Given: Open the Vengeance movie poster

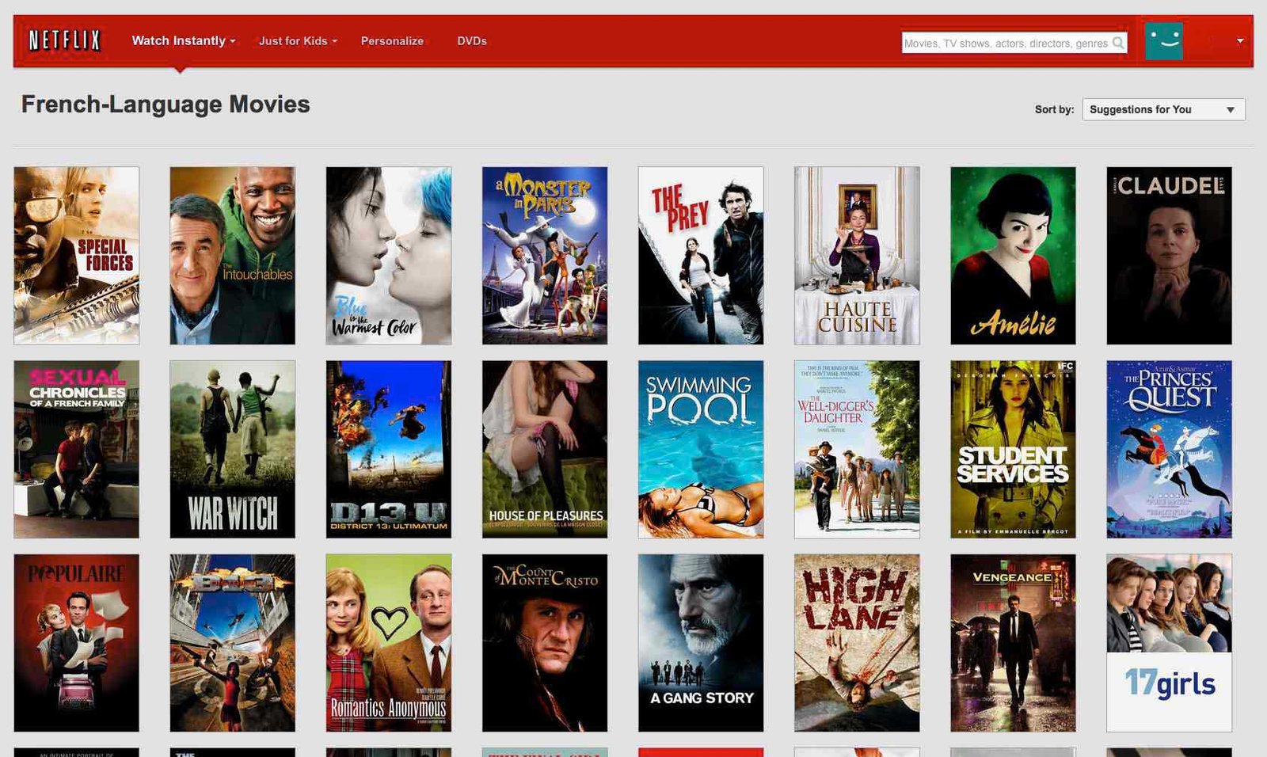Looking at the screenshot, I should [x=1013, y=643].
